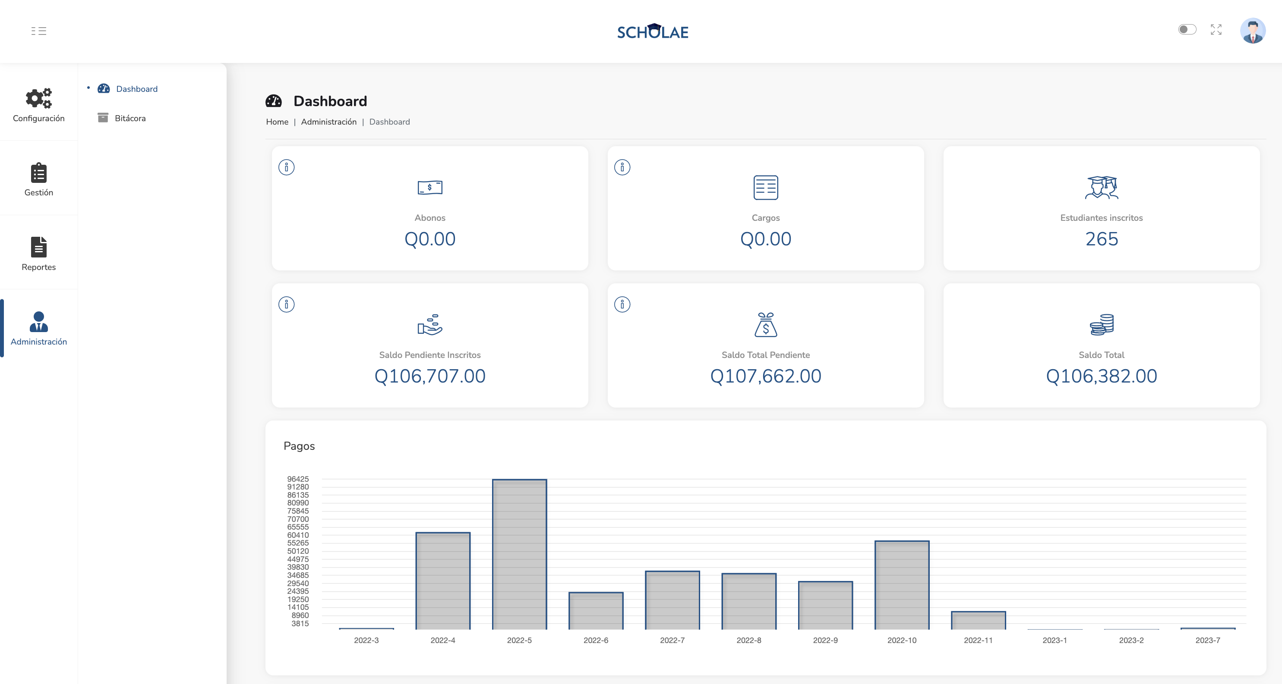Screen dimensions: 1282x684
Task: Navigate to Home via the breadcrumb
Action: click(x=277, y=122)
